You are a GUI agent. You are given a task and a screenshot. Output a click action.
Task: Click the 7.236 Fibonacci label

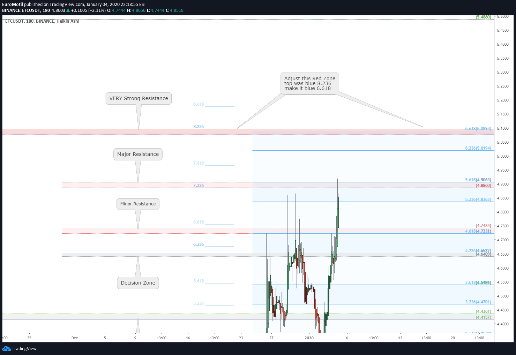[199, 186]
